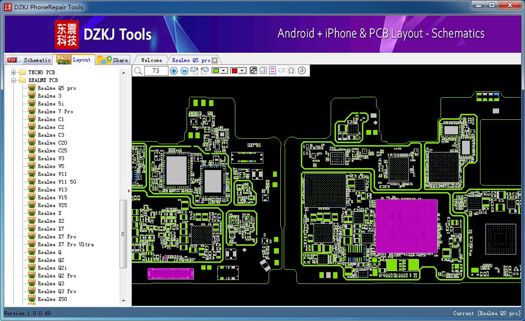Open Realme V13 layout

(52, 190)
